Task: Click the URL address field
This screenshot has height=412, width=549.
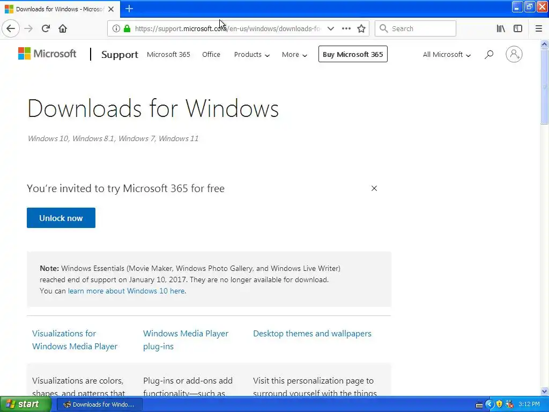Action: pyautogui.click(x=227, y=28)
